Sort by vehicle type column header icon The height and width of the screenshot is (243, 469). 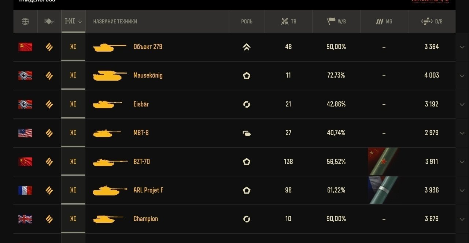49,22
